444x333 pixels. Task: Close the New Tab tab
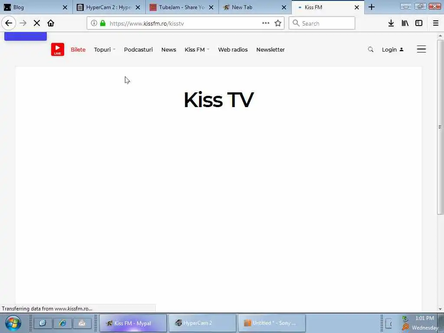(284, 7)
